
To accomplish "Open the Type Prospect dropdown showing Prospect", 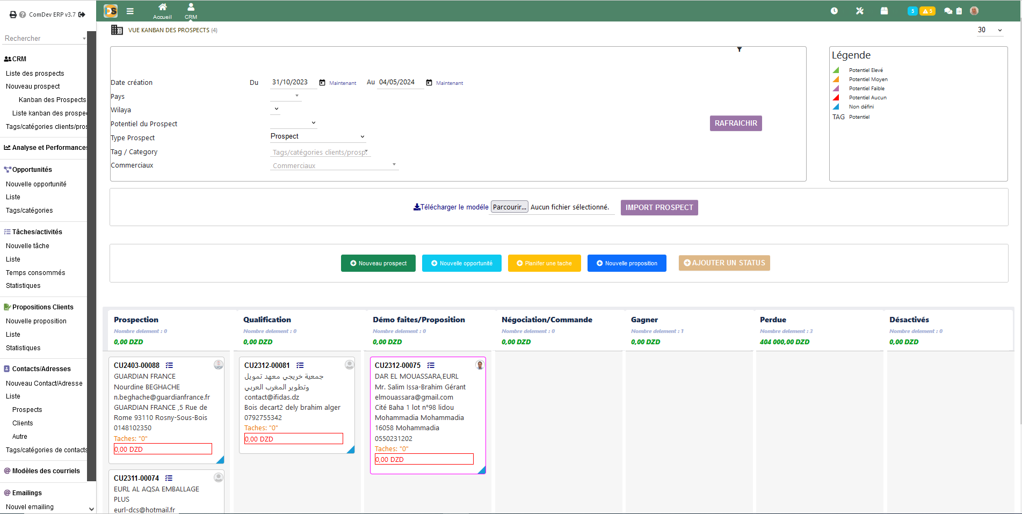I will click(x=318, y=136).
